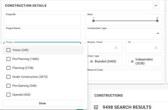Click the Project Name input field
This screenshot has width=168, height=110.
coord(42,34)
